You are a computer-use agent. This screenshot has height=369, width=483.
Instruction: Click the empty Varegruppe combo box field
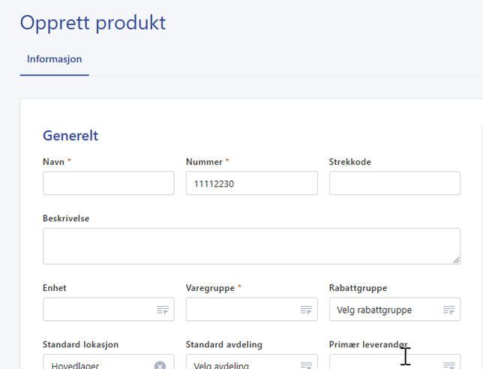(241, 310)
